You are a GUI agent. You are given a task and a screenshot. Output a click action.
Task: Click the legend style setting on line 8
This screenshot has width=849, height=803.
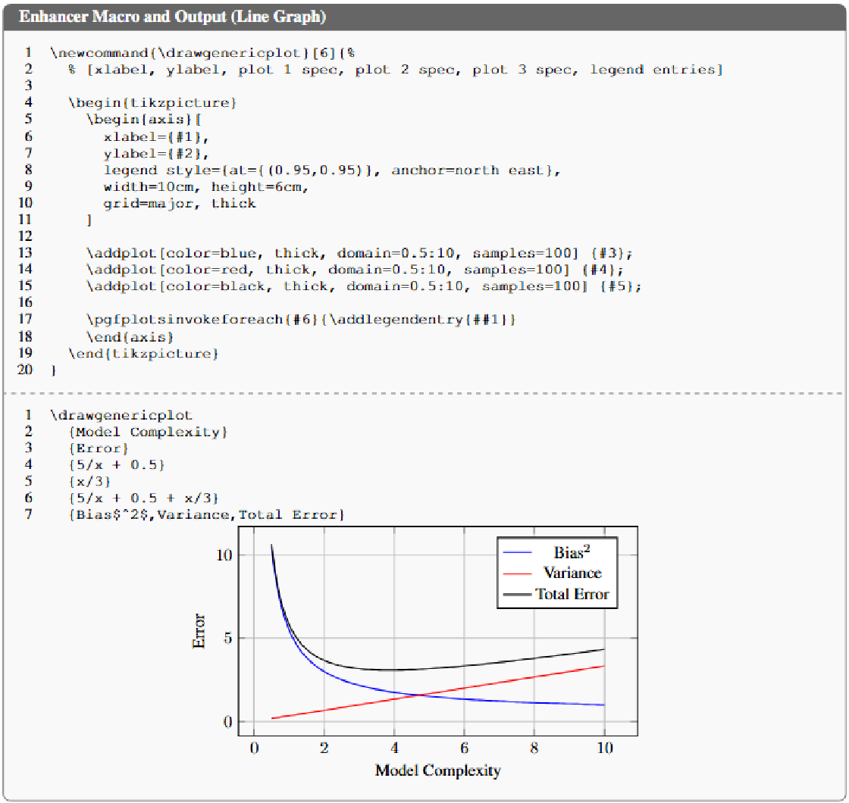[x=288, y=170]
